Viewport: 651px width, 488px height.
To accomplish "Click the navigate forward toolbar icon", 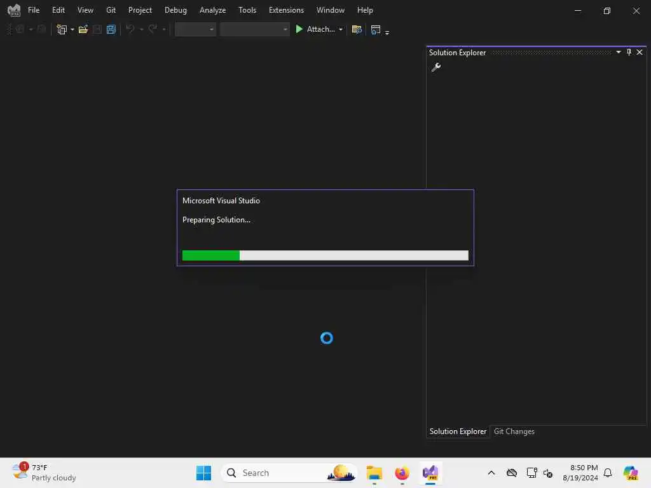I will [41, 29].
